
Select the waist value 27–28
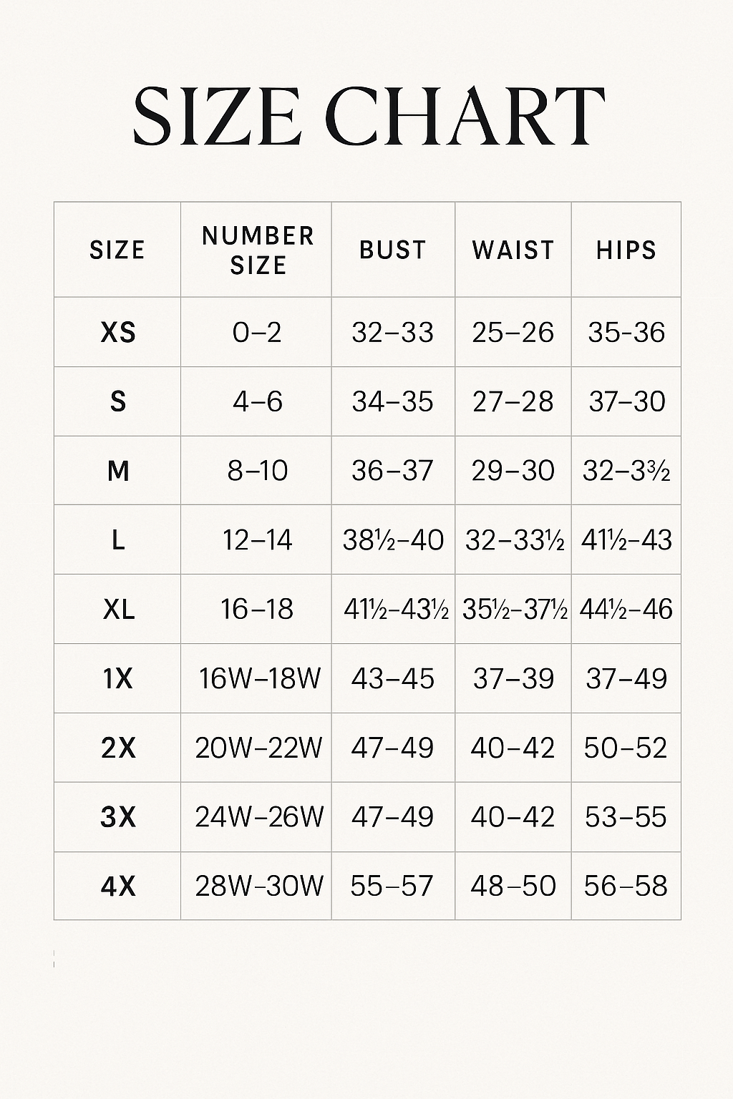pyautogui.click(x=513, y=401)
